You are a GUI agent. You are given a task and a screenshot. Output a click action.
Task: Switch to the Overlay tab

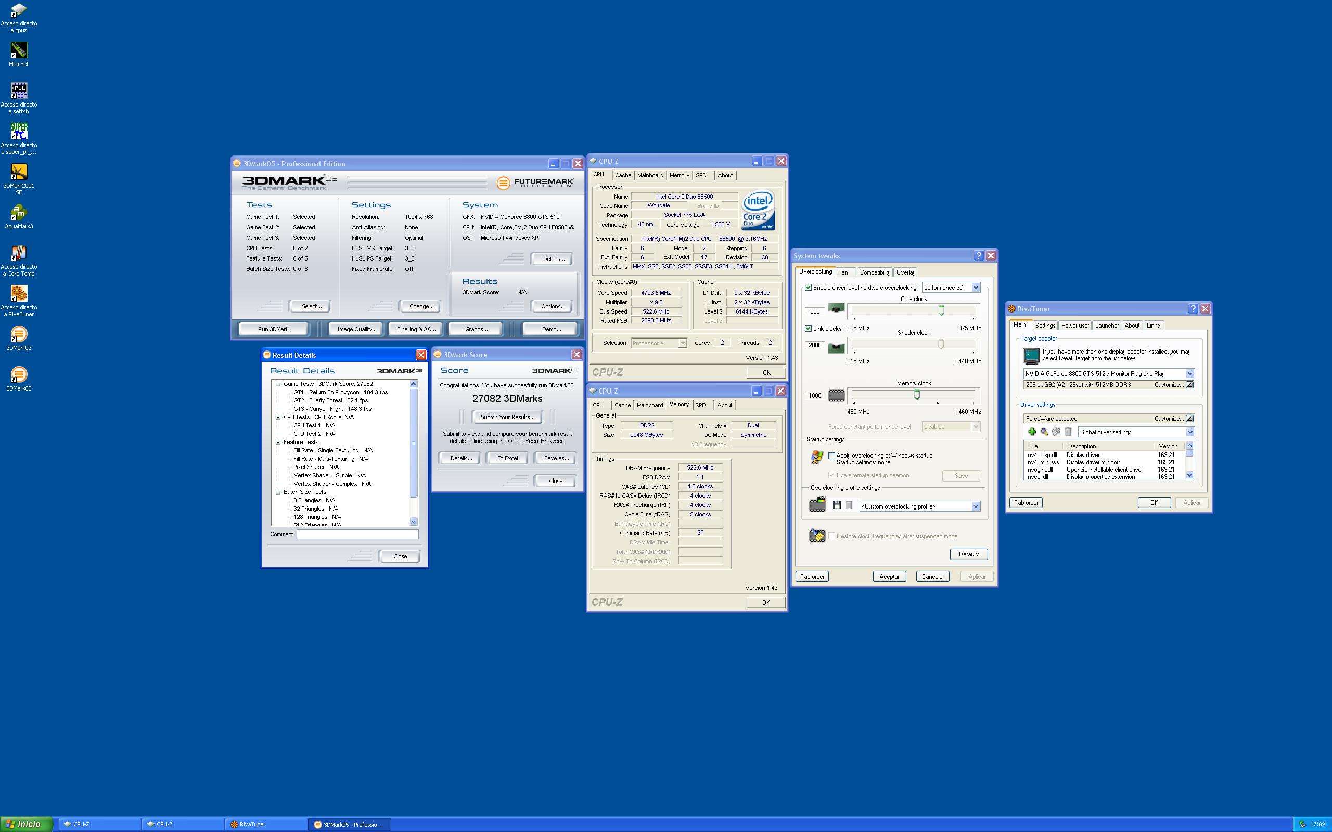click(x=905, y=272)
